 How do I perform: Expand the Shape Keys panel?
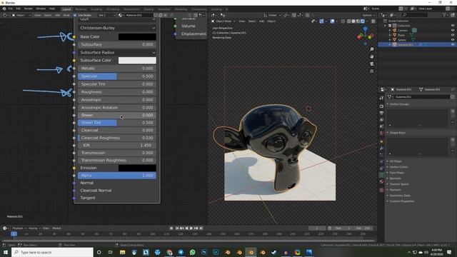(397, 133)
